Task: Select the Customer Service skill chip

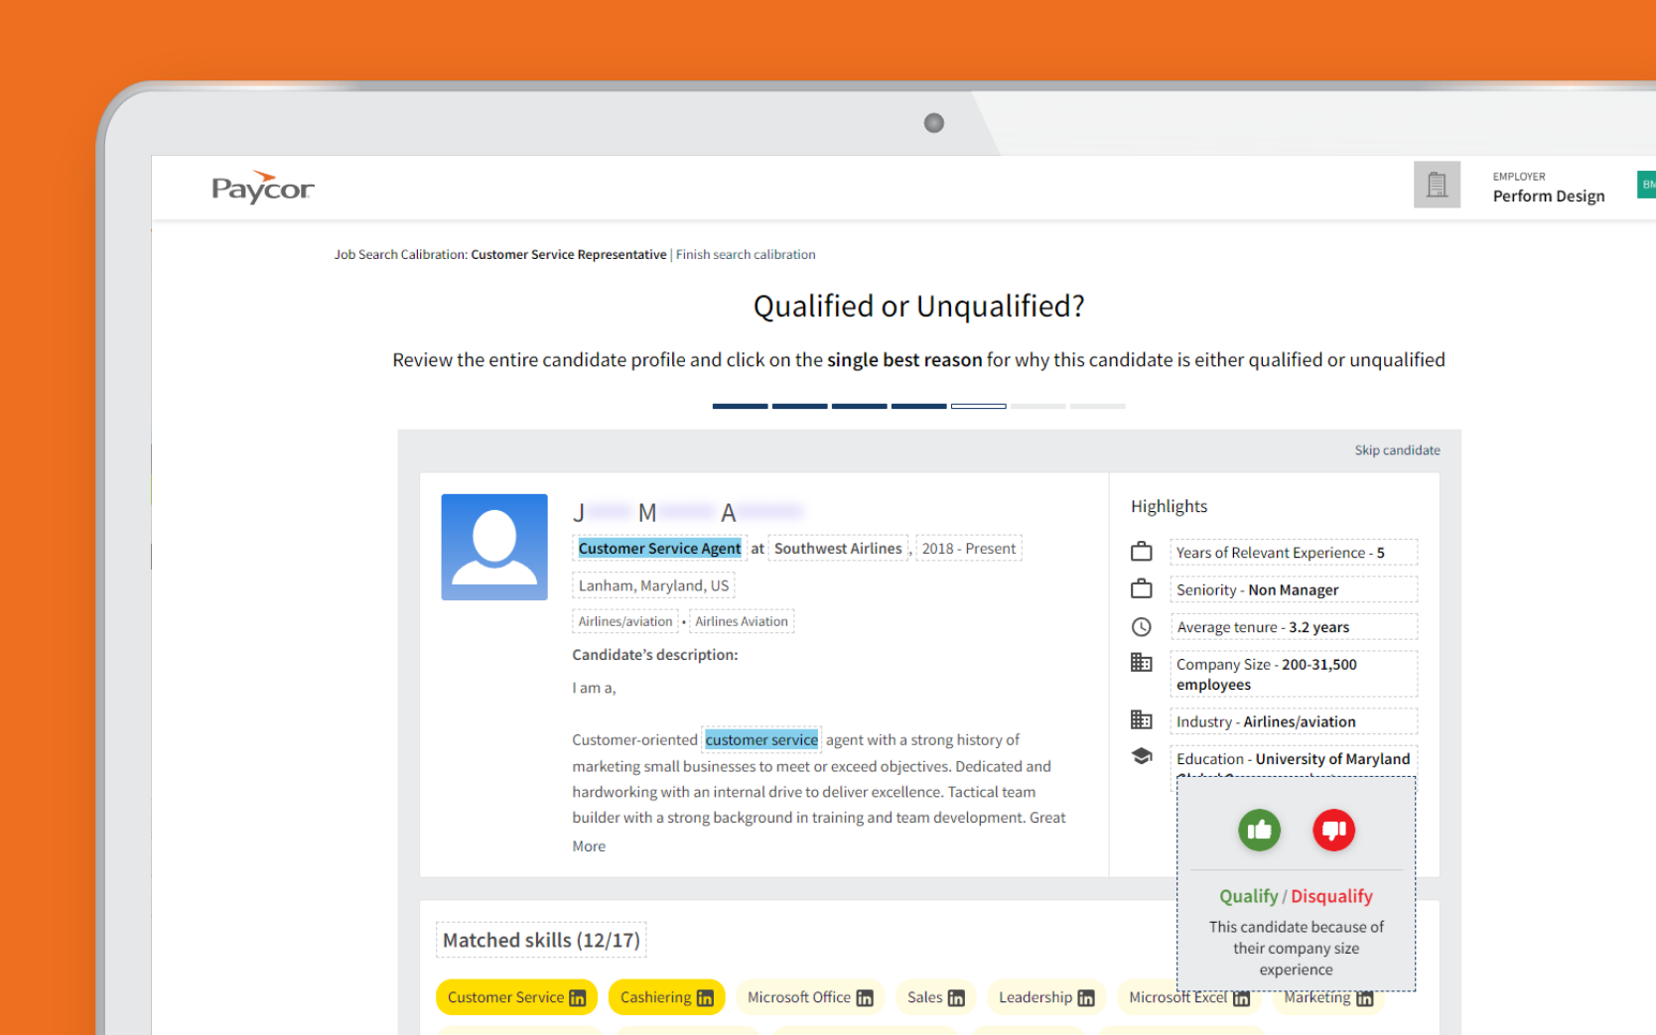Action: click(516, 997)
